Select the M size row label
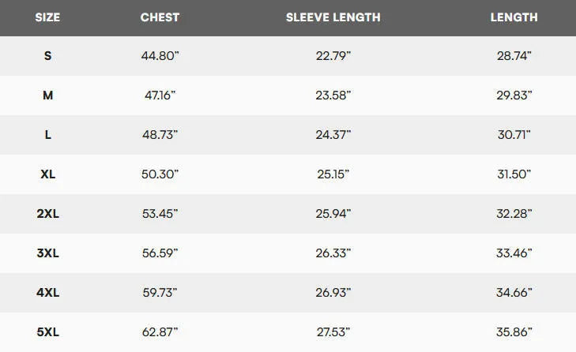 click(x=47, y=95)
